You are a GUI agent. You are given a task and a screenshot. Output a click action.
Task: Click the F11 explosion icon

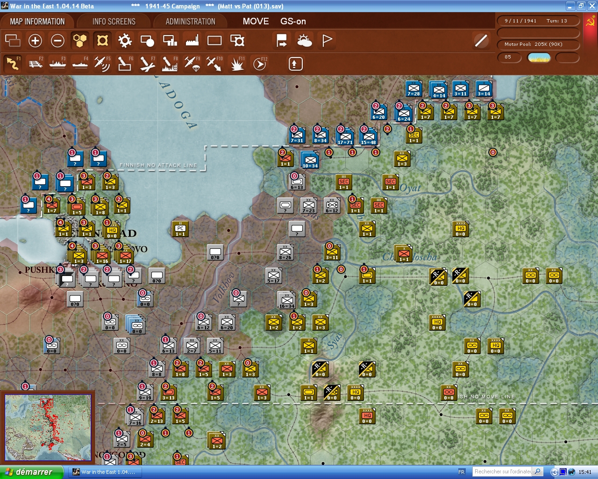click(237, 64)
